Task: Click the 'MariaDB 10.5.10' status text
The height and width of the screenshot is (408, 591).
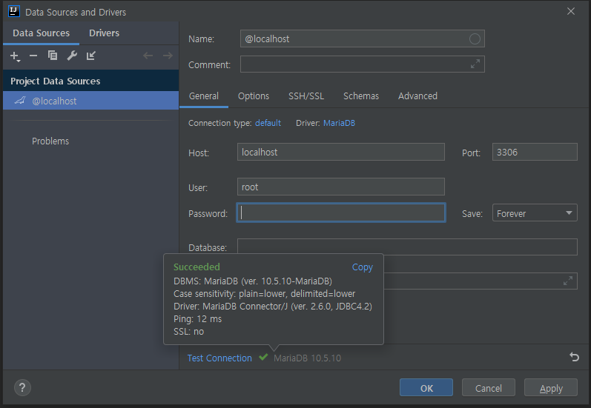Action: click(x=307, y=358)
